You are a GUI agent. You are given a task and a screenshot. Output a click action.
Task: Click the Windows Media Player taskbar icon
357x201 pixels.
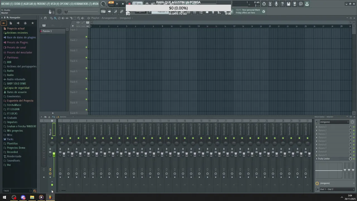(41, 197)
